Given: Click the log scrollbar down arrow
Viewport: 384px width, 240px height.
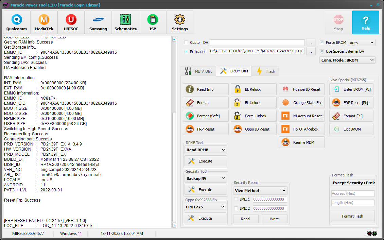Looking at the screenshot, I should click(x=174, y=225).
